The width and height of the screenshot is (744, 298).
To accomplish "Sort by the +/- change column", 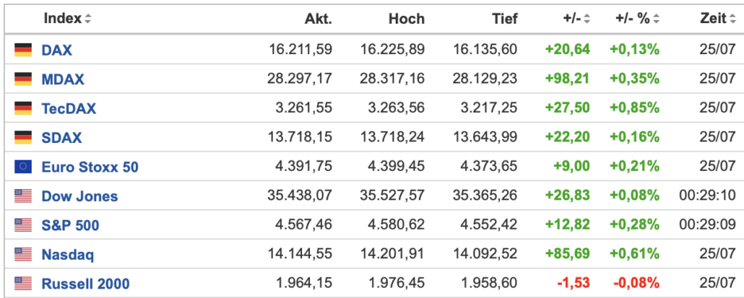I will (x=587, y=19).
